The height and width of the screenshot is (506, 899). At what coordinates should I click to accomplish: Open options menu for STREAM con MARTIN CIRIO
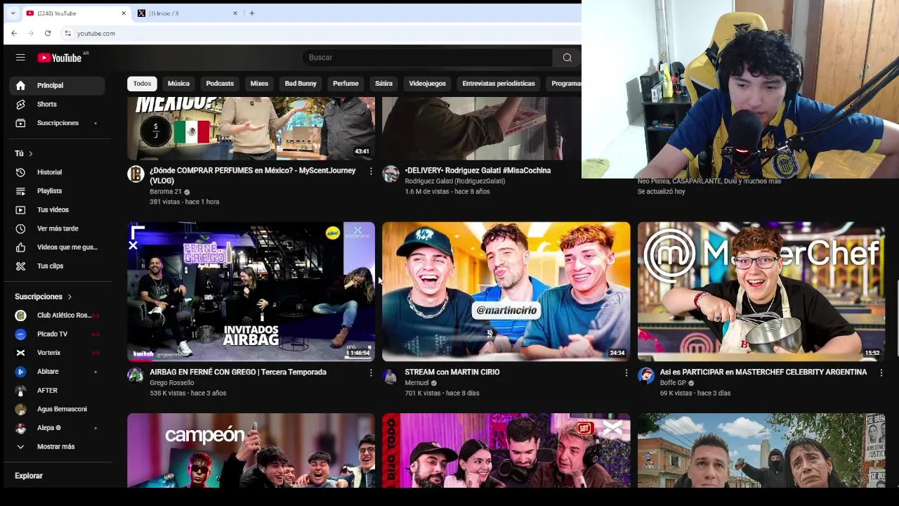point(626,373)
